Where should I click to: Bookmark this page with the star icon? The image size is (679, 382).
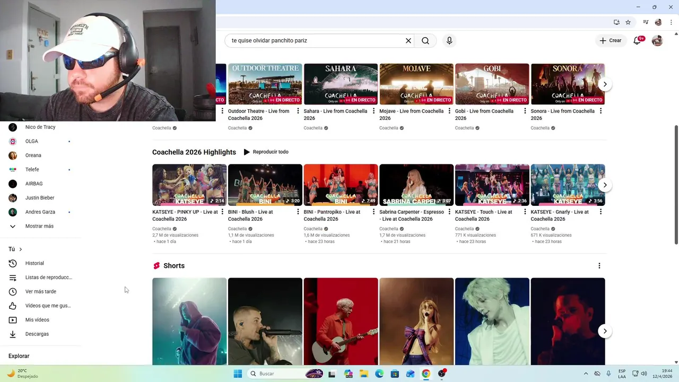click(628, 22)
